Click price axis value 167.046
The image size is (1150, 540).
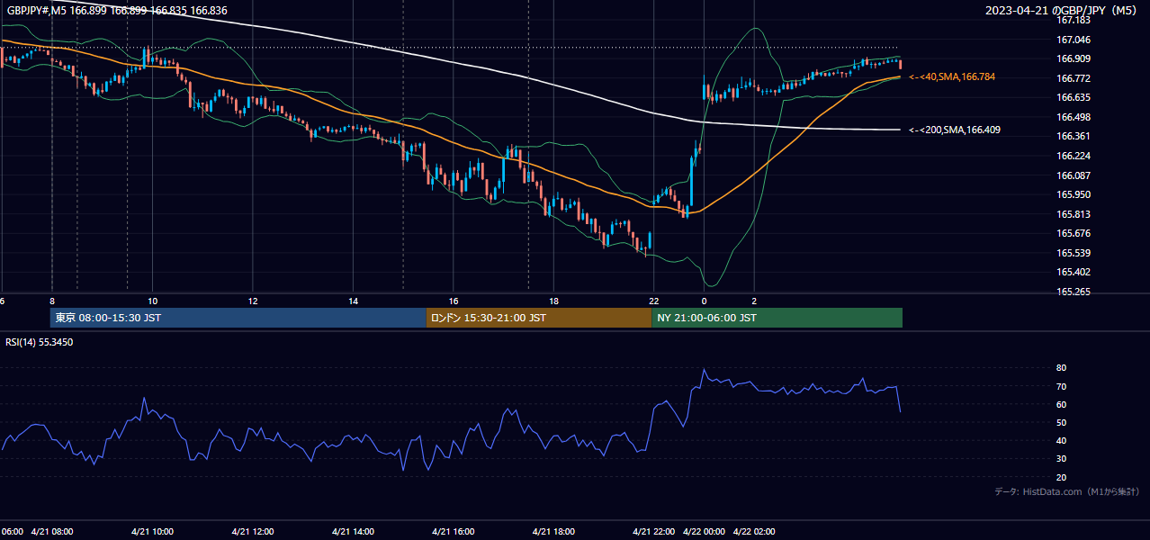pyautogui.click(x=1073, y=40)
